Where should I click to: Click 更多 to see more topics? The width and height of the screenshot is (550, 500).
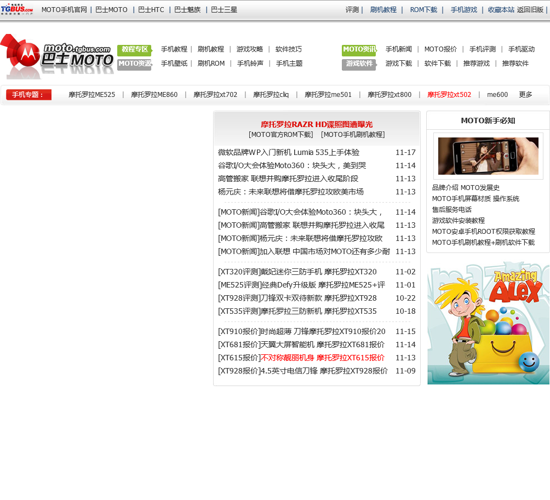[525, 95]
